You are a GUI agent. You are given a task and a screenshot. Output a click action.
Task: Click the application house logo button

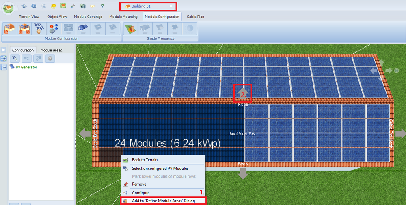(8, 8)
